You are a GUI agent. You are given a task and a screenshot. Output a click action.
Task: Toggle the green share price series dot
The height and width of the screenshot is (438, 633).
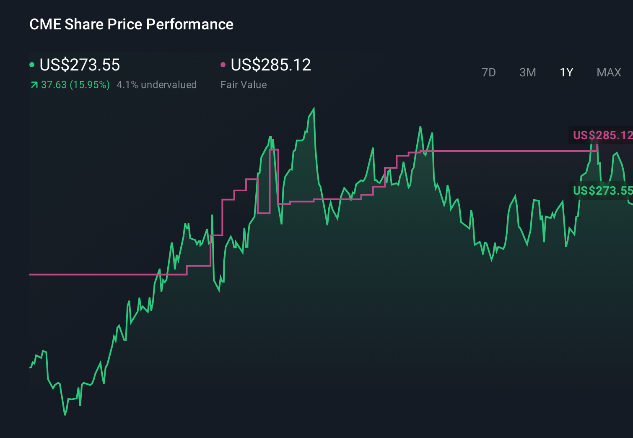coord(32,64)
